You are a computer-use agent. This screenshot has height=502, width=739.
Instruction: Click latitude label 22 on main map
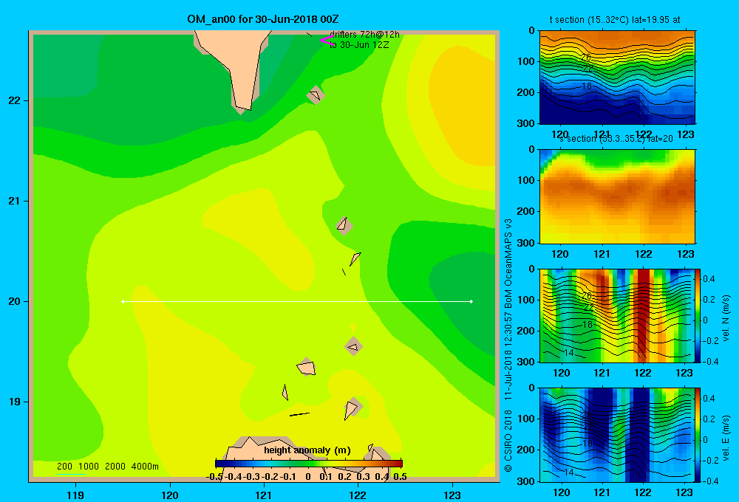pyautogui.click(x=14, y=100)
